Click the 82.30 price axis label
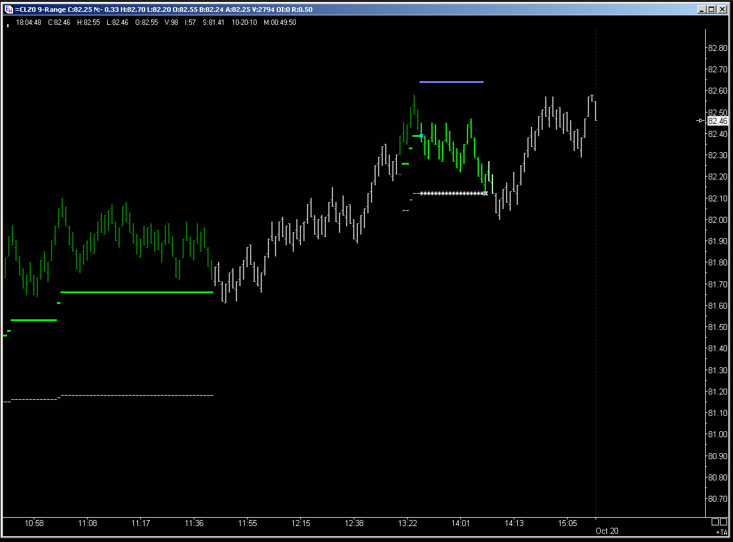Screen dimensions: 733x542 pos(718,155)
